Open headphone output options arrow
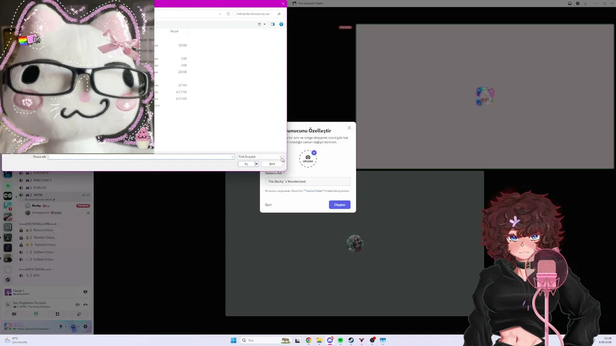Screen dimensions: 616x346 pos(78,327)
